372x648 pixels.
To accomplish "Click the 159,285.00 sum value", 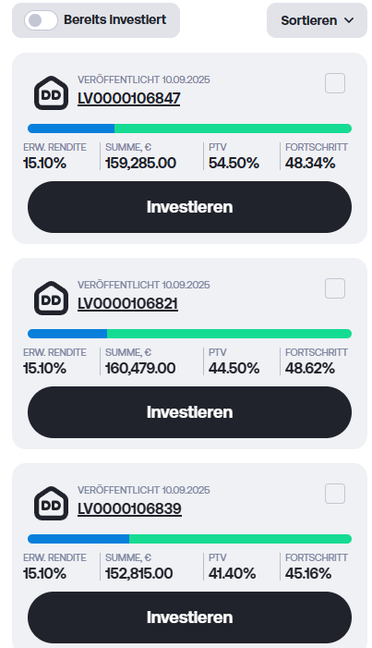I will click(x=141, y=164).
